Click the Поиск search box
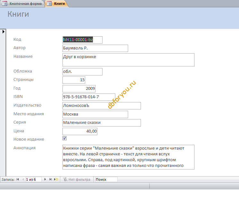 click(x=106, y=179)
